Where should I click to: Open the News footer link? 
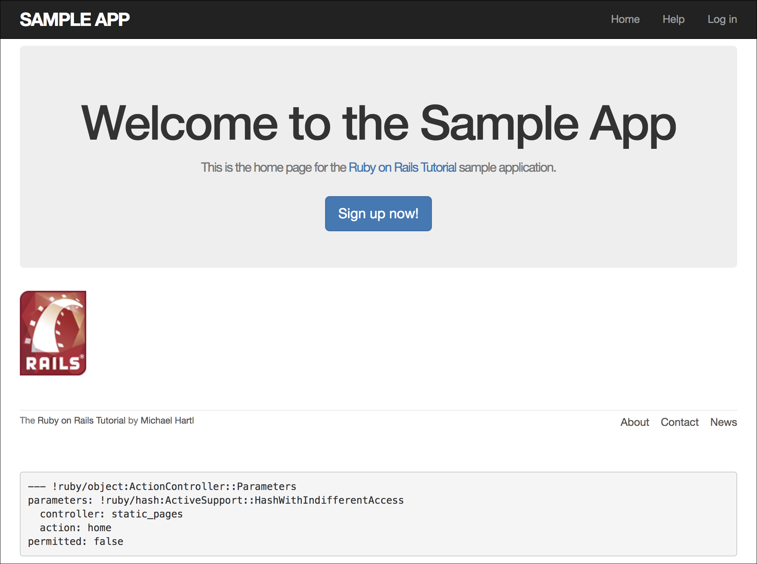[x=723, y=422]
